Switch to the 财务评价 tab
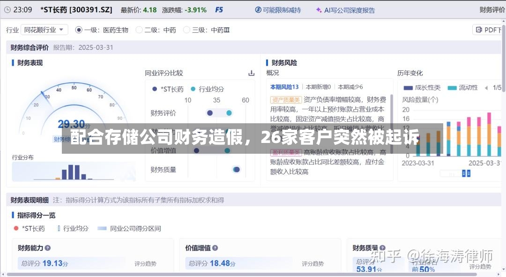The width and height of the screenshot is (506, 277). [x=492, y=10]
